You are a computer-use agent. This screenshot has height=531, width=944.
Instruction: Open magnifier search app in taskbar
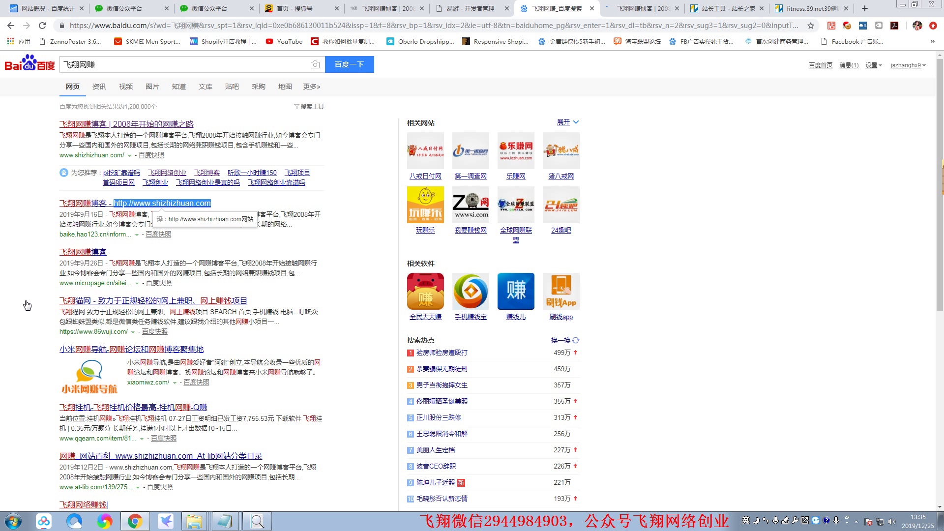coord(257,521)
